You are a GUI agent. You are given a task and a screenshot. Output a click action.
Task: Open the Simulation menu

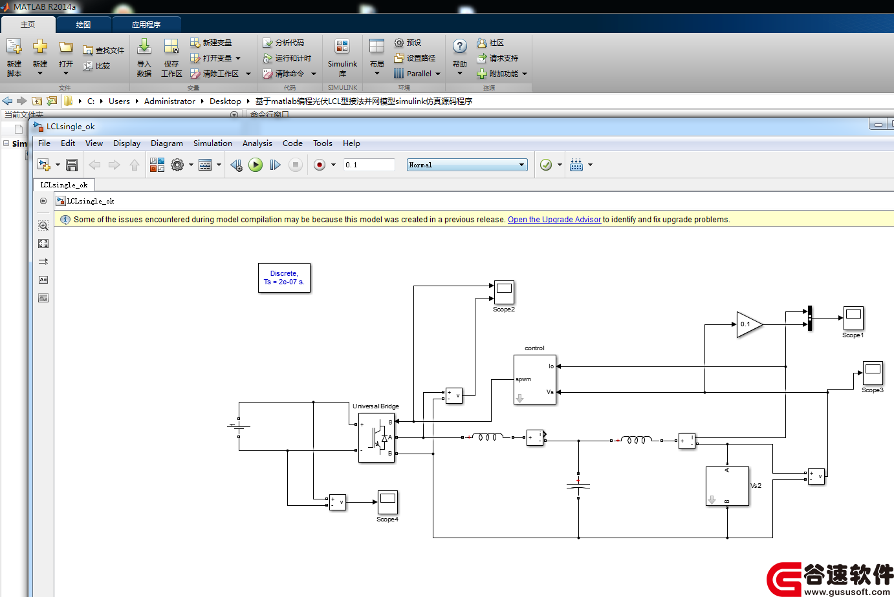pyautogui.click(x=213, y=143)
